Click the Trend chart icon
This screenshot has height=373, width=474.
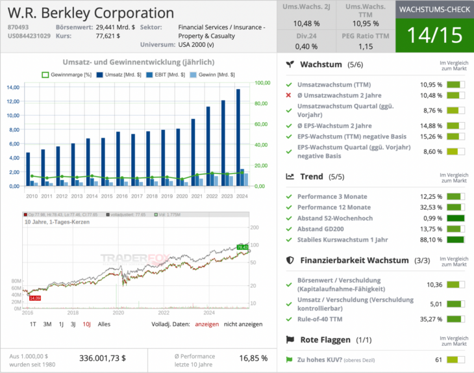tap(290, 176)
